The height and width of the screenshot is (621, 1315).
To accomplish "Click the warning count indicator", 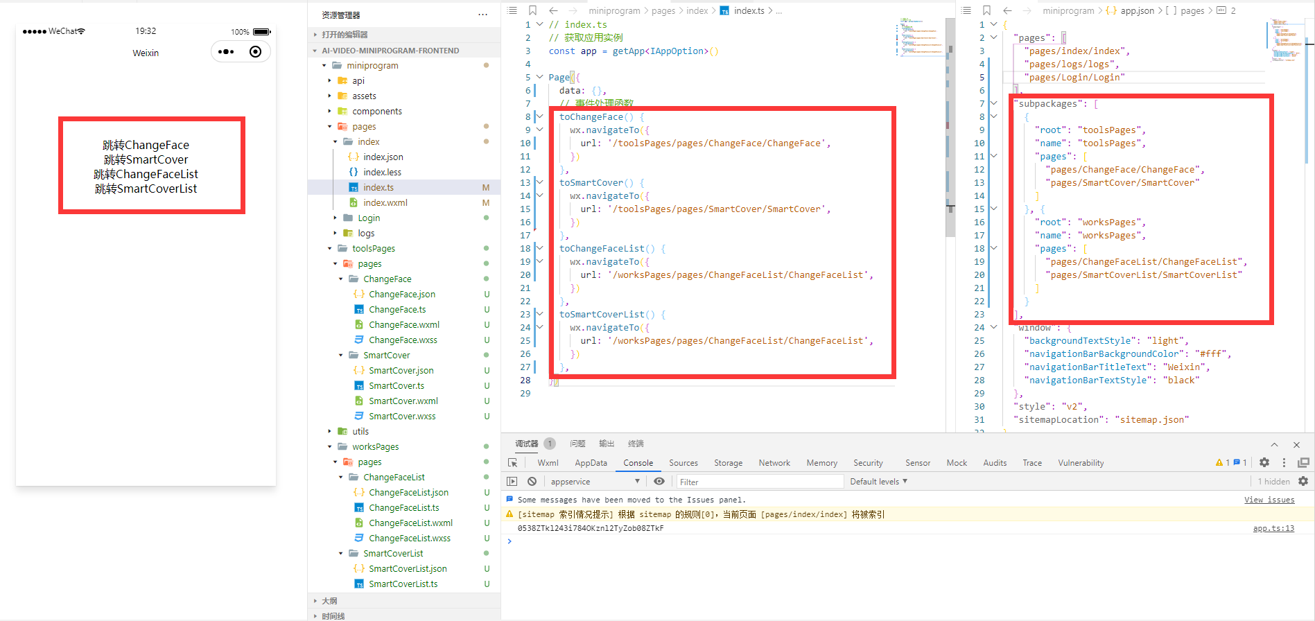I will [1222, 462].
